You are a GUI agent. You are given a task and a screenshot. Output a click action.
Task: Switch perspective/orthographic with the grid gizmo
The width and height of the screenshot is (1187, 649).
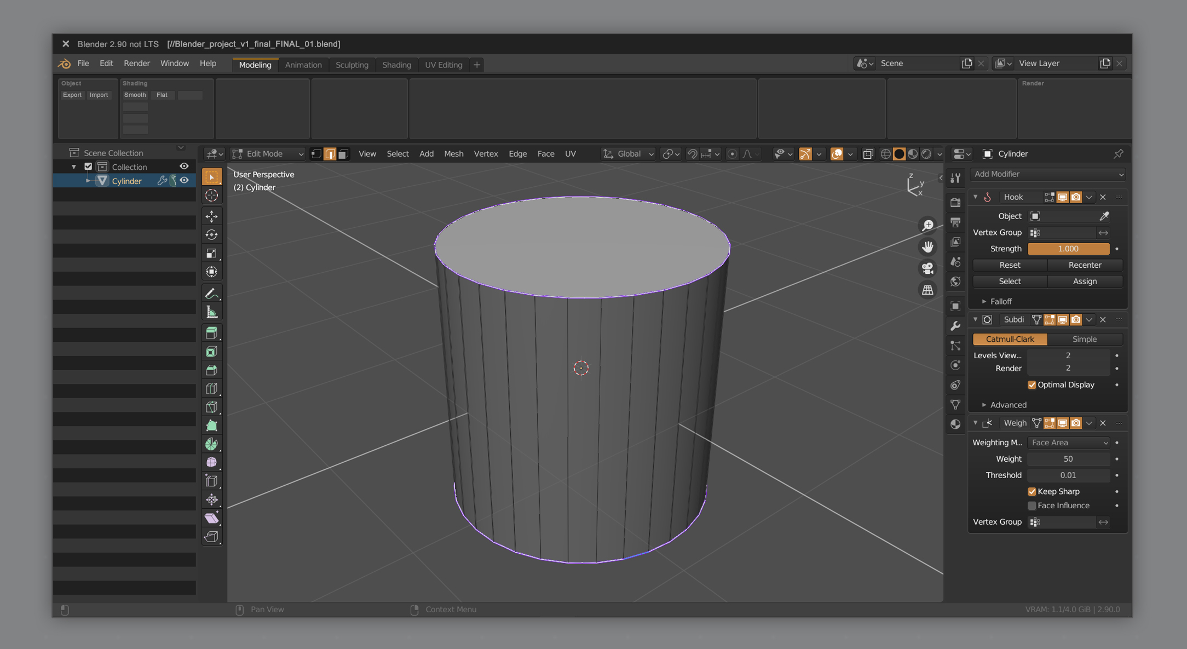click(927, 290)
